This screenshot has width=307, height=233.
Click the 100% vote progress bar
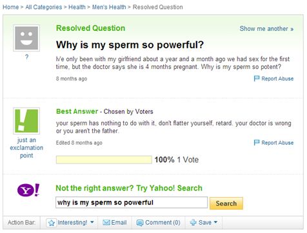(104, 160)
